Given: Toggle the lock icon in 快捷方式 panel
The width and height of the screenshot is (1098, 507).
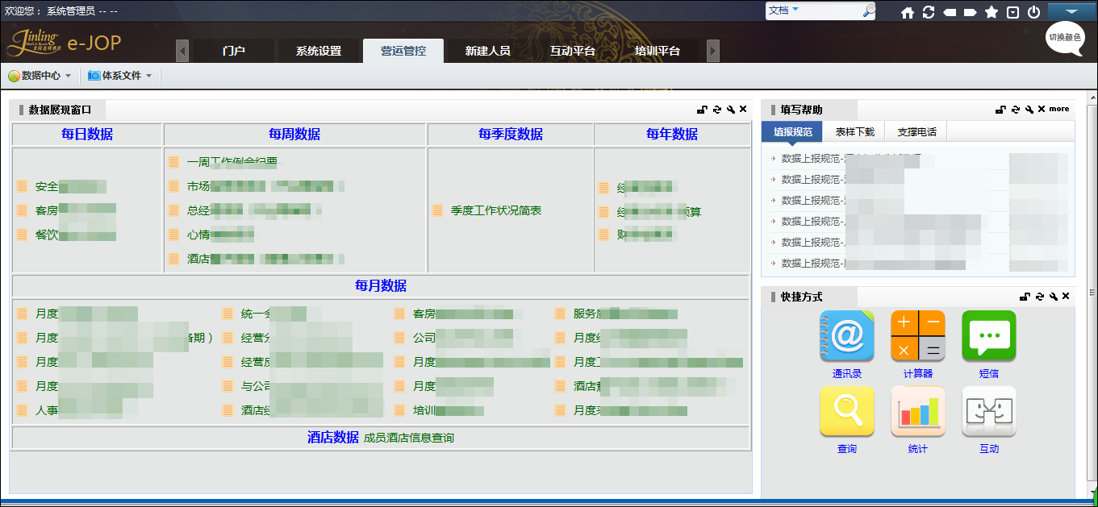Looking at the screenshot, I should click(1025, 297).
